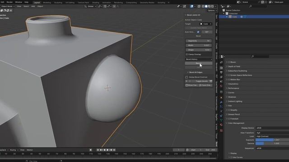This screenshot has height=162, width=289.
Task: Open the Look High Contrast dropdown
Action: tap(272, 136)
